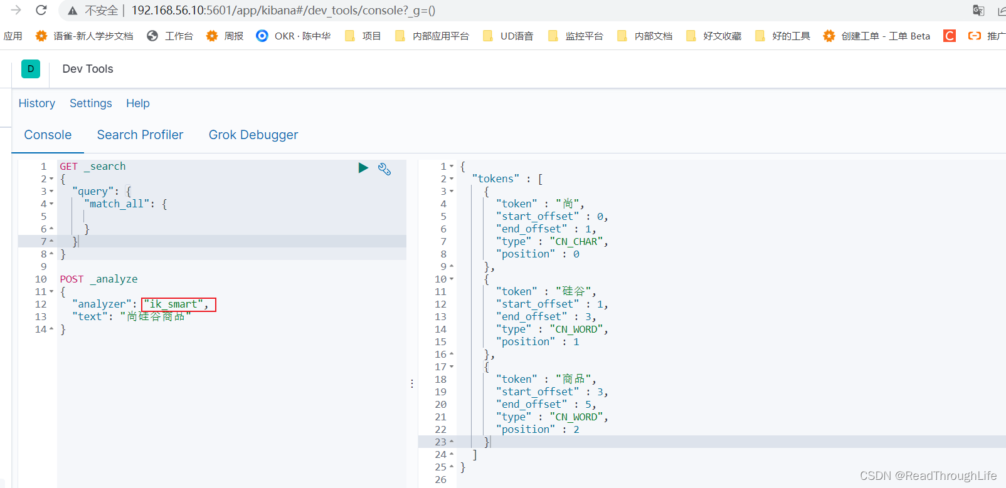
Task: Reload the browser page
Action: pos(41,10)
